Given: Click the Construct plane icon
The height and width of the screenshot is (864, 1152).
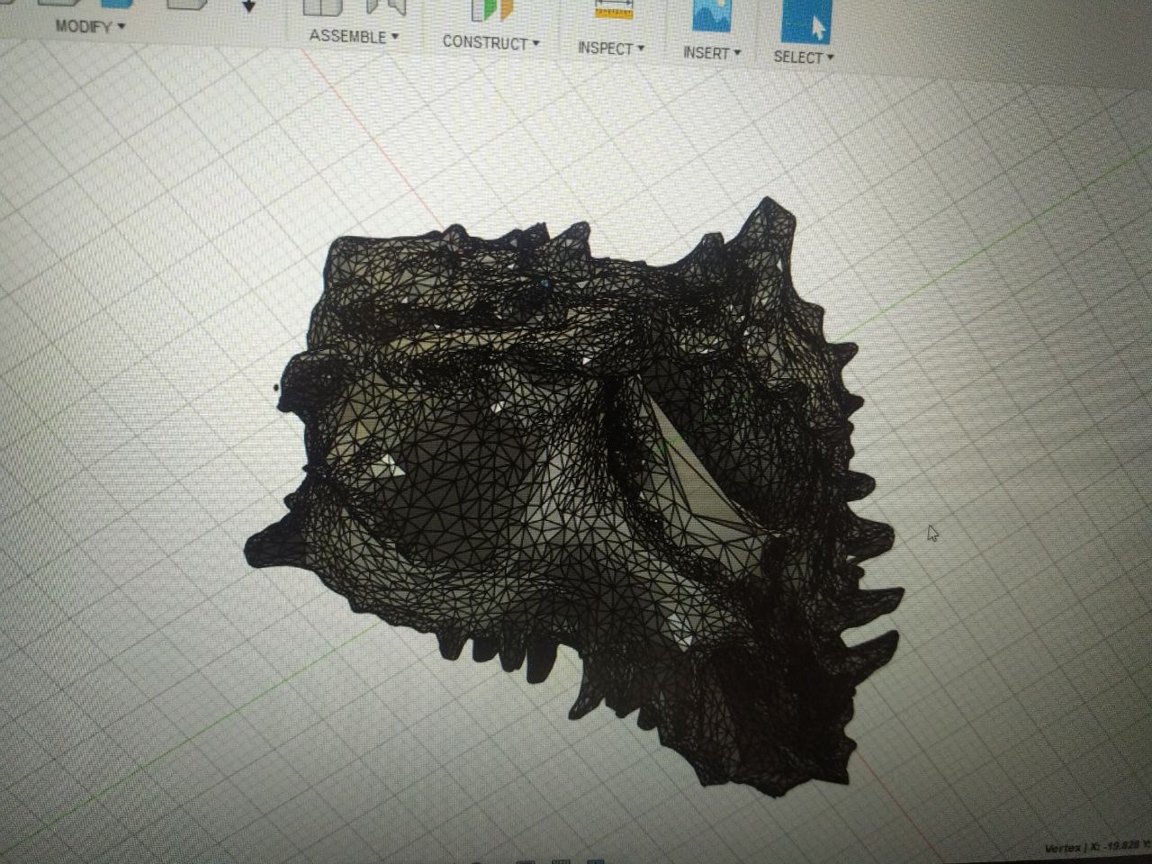Looking at the screenshot, I should point(492,9).
